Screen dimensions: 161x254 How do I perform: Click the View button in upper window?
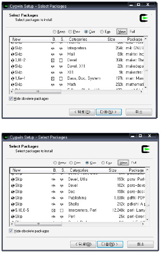tap(122, 31)
